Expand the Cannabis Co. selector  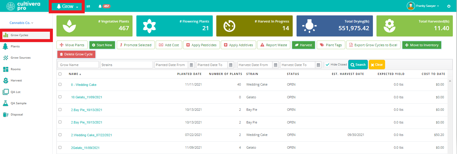point(21,23)
